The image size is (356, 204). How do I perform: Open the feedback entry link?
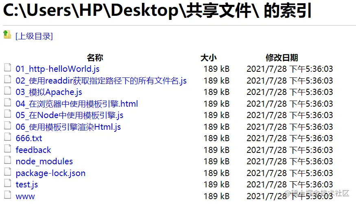[x=33, y=150]
